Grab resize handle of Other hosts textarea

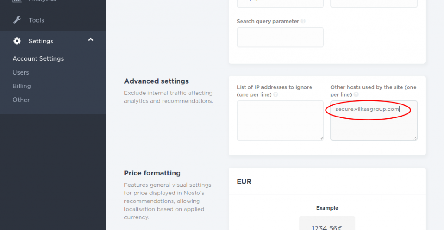click(415, 138)
